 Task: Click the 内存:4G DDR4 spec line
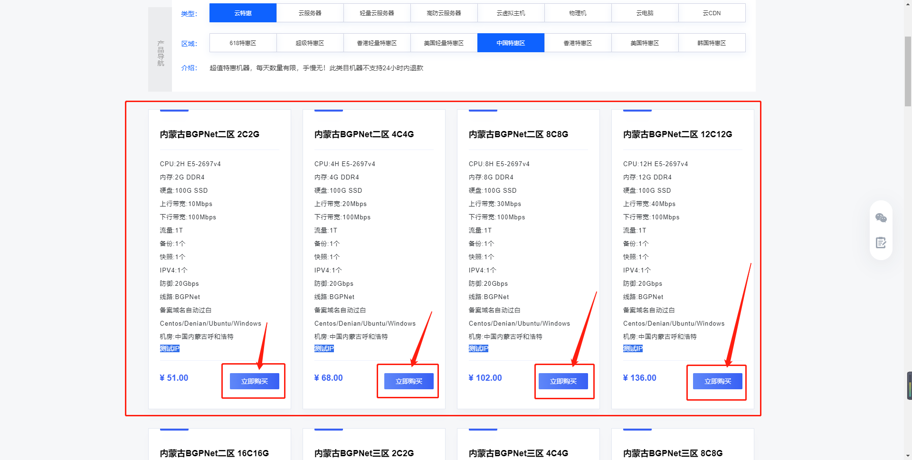tap(336, 177)
